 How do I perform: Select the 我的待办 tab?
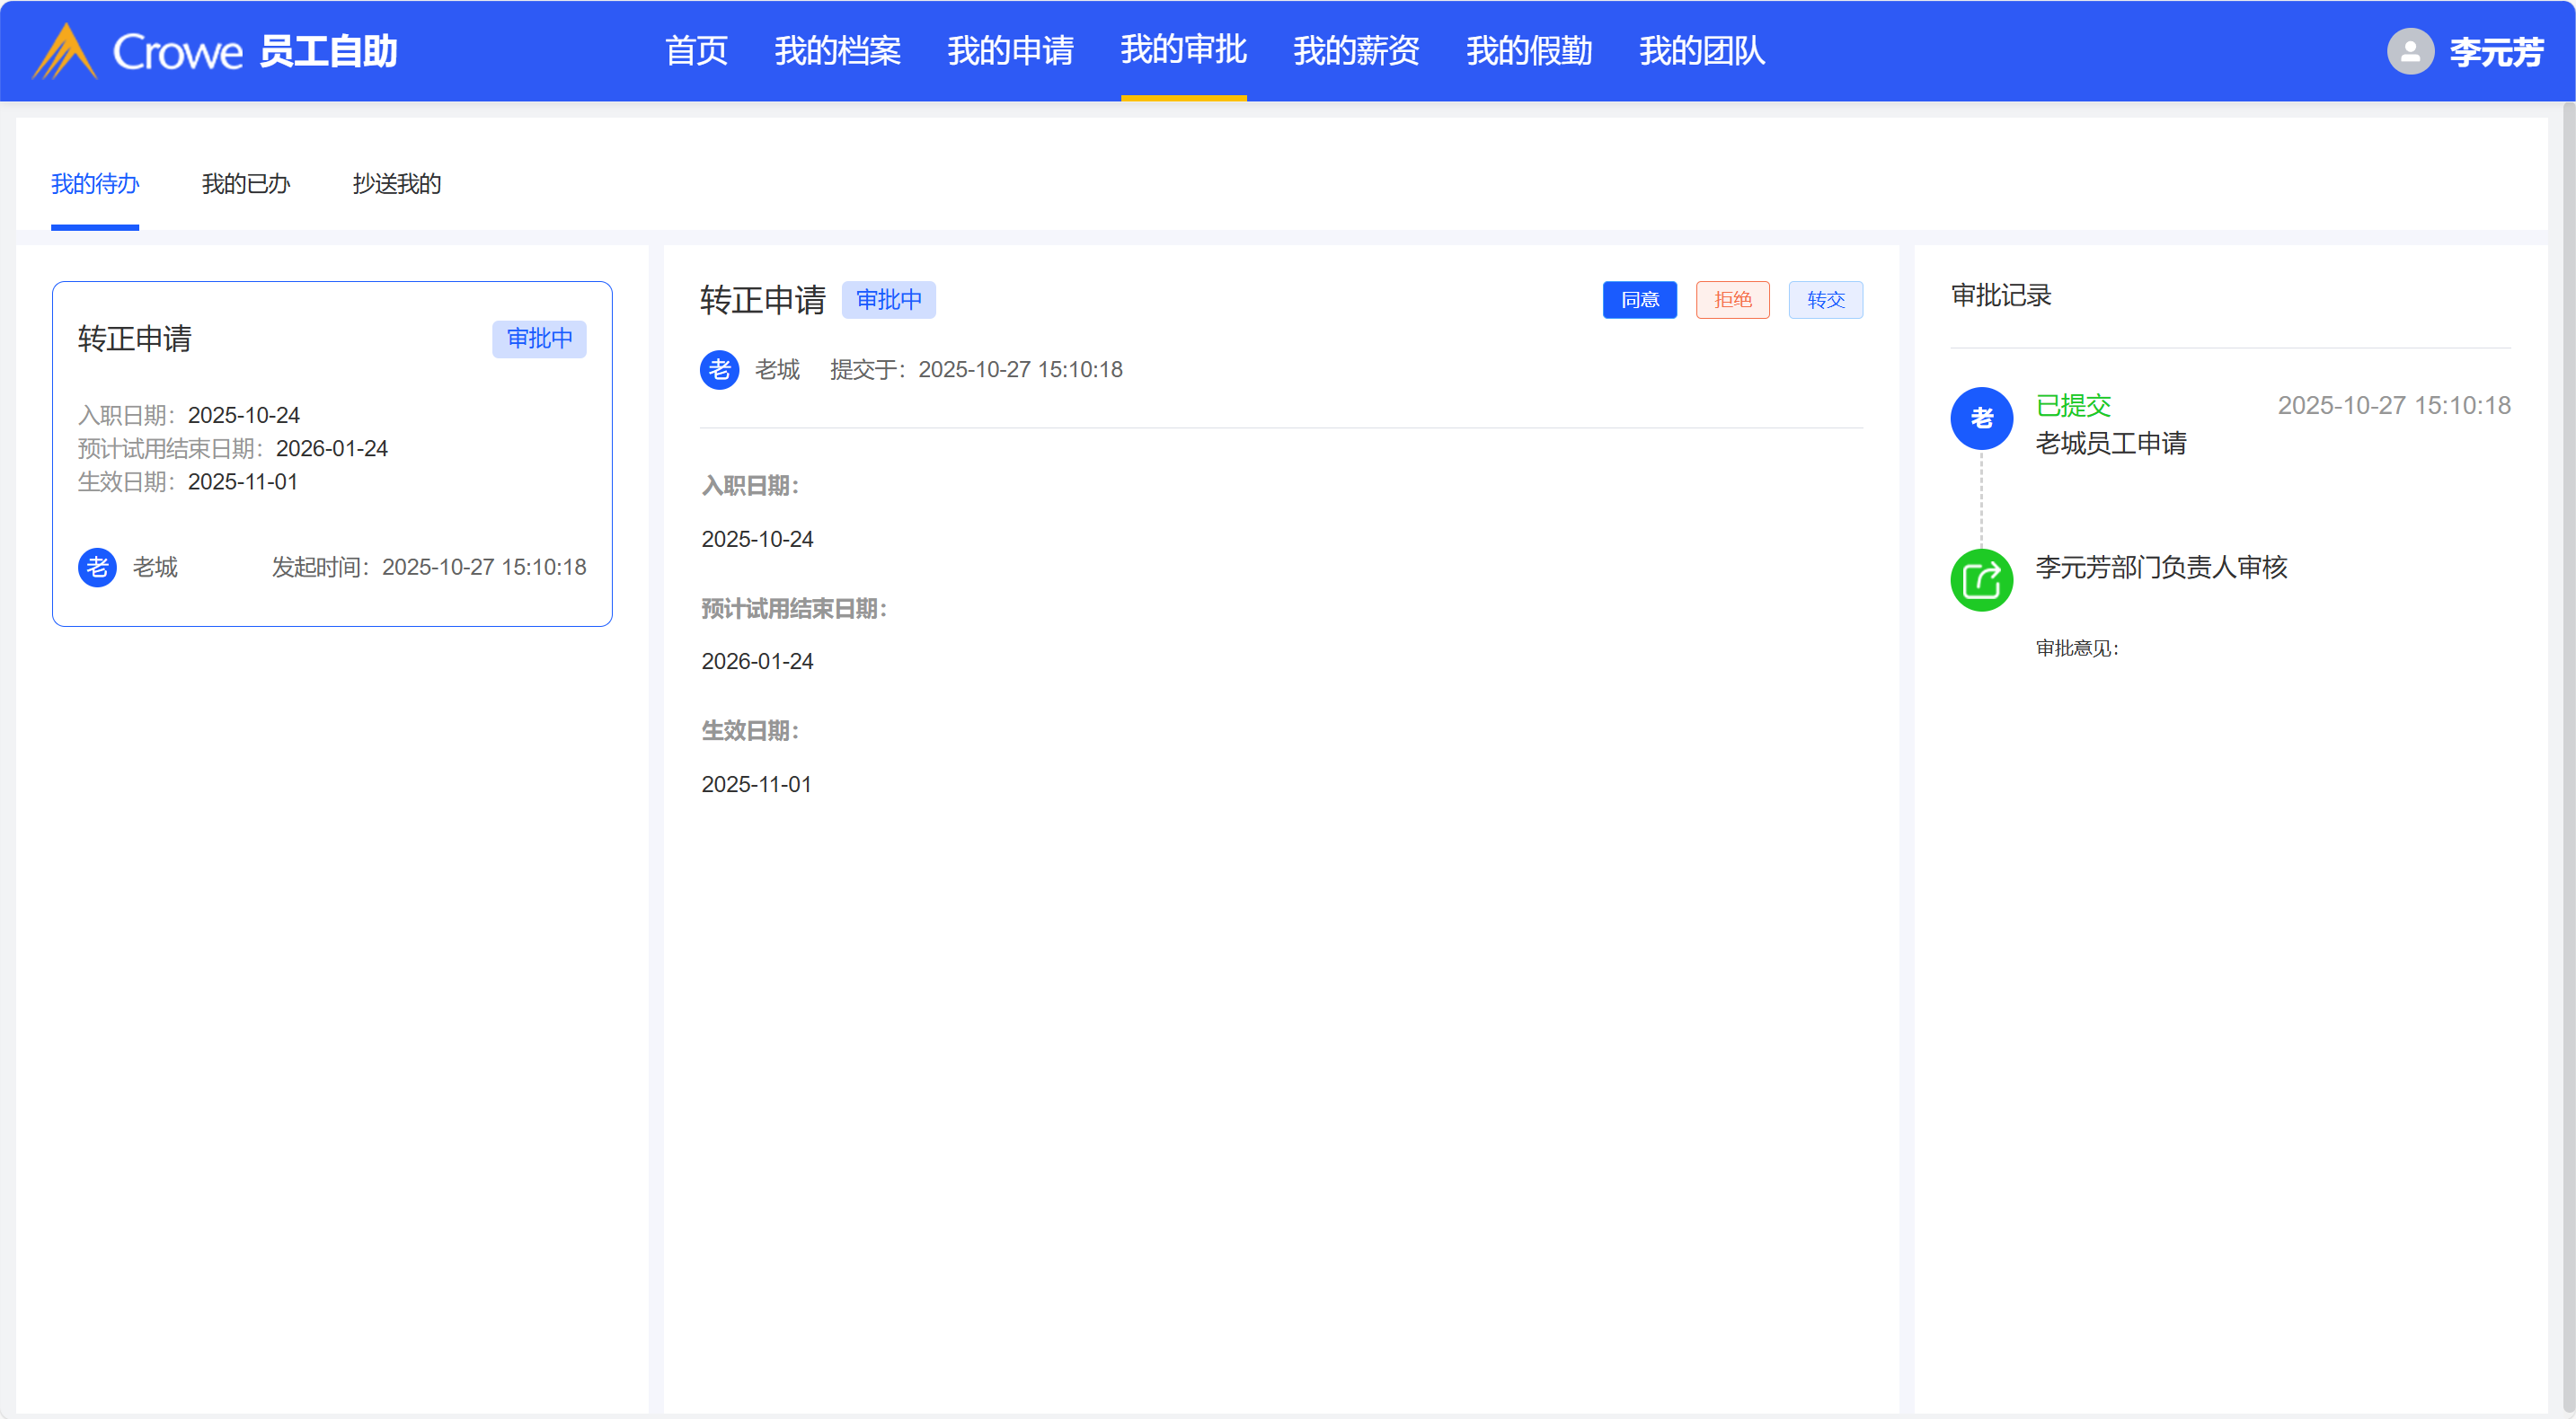[x=95, y=184]
